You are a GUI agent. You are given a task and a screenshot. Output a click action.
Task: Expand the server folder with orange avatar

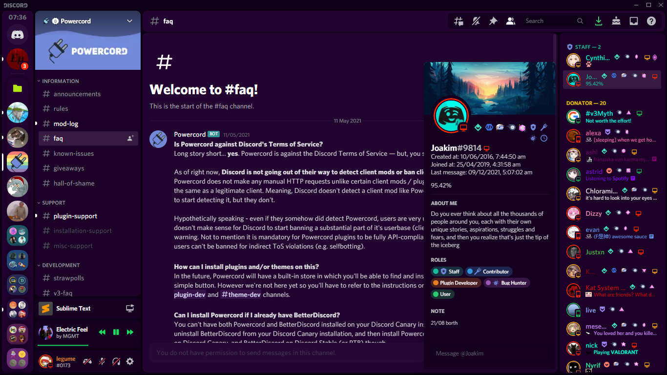[x=18, y=310]
